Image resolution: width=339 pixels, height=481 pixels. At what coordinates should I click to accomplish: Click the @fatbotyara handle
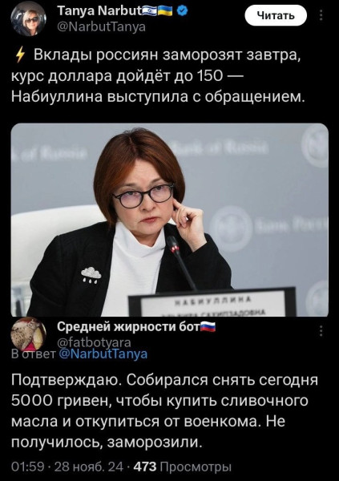(95, 342)
